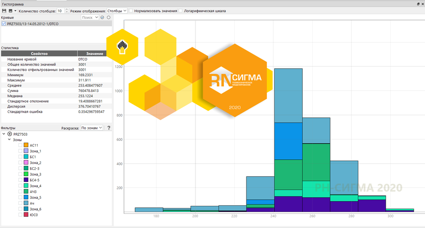The image size is (425, 228).
Task: Click the column count stepper arrows
Action: 66,10
